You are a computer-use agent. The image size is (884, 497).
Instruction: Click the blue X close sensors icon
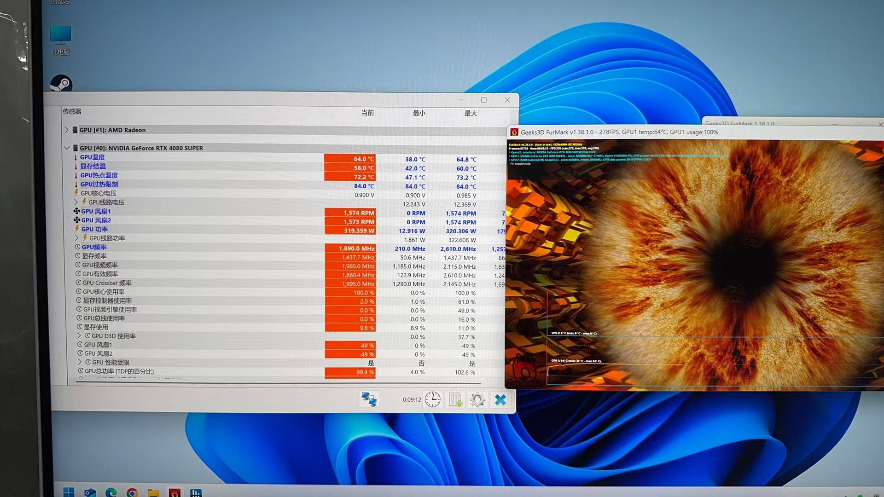[x=500, y=399]
